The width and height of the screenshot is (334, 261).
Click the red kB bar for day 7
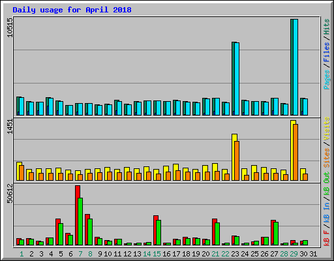click(78, 215)
